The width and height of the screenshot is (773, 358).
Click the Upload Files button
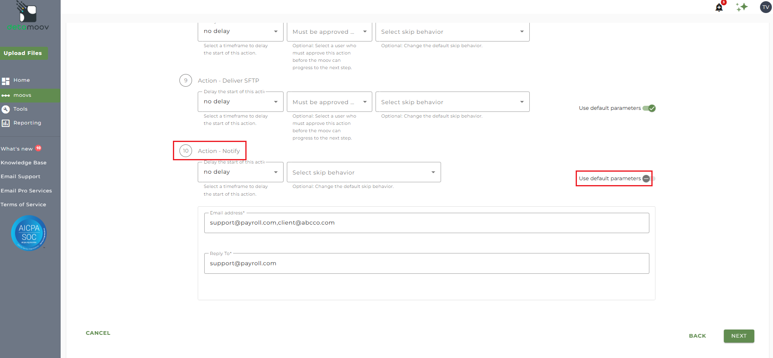tap(23, 53)
